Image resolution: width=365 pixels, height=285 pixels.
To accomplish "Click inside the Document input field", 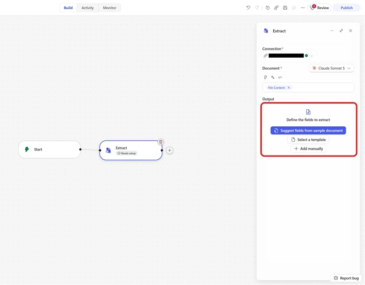I will point(308,88).
